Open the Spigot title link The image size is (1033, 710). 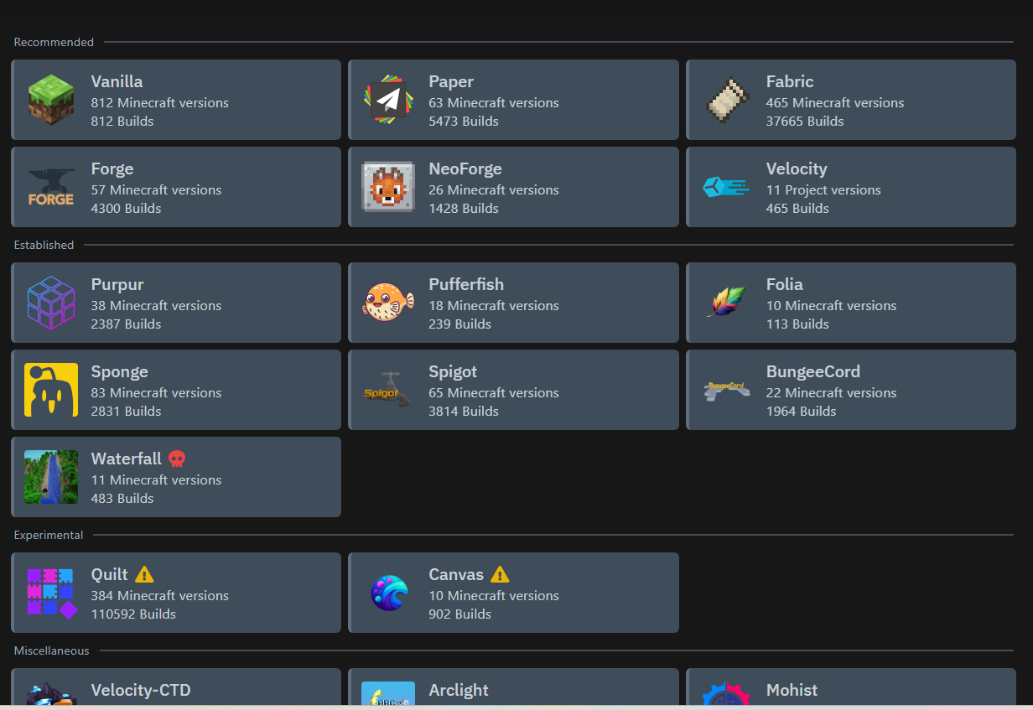point(453,371)
